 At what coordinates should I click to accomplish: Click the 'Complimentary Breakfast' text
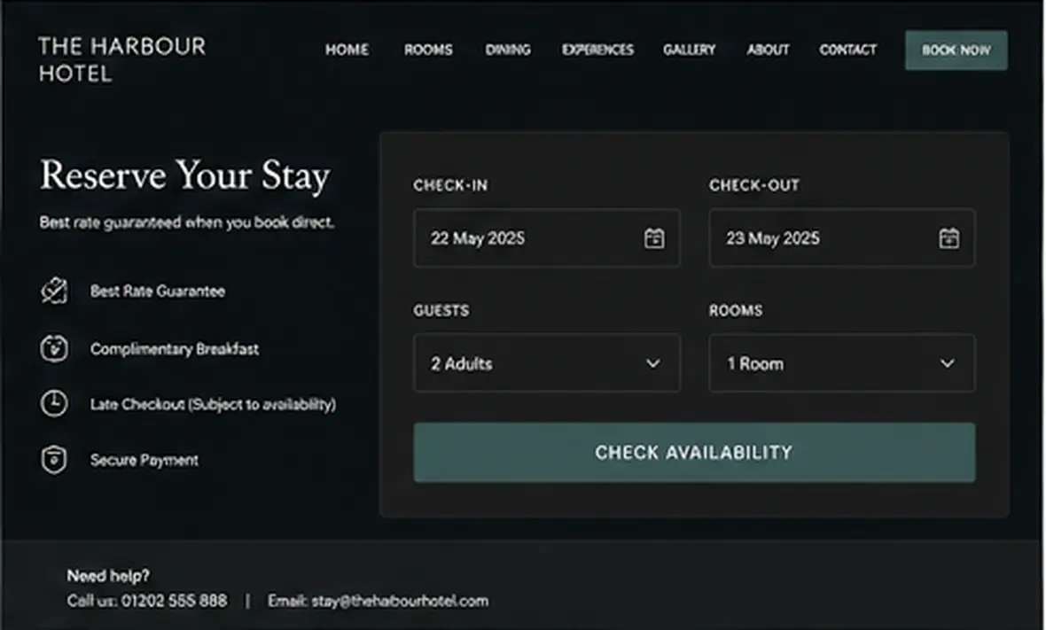click(x=175, y=348)
